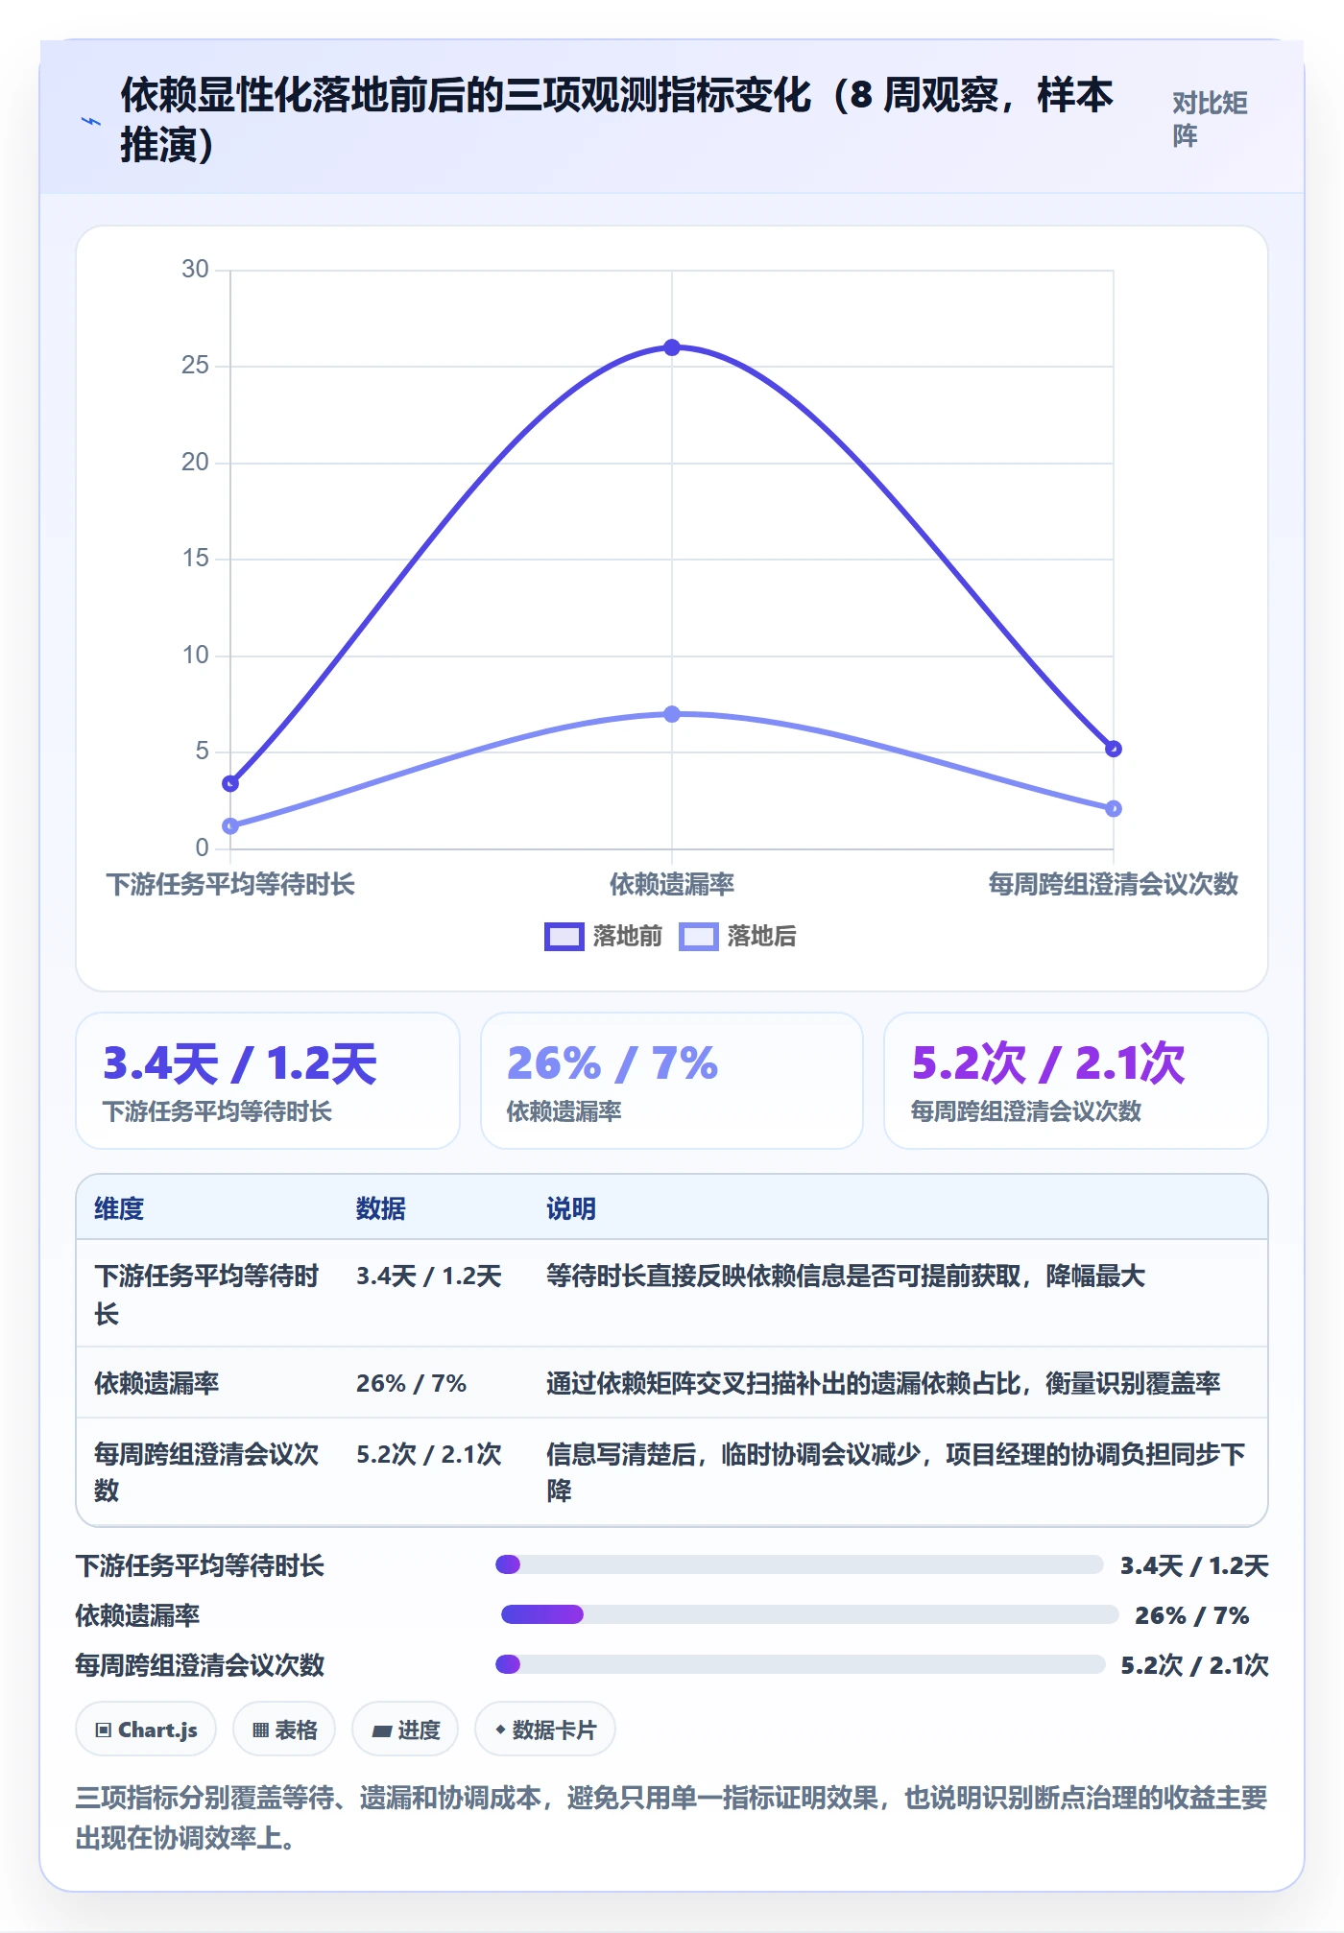The image size is (1344, 1933).
Task: Click the 表格 tag chip
Action: (284, 1730)
